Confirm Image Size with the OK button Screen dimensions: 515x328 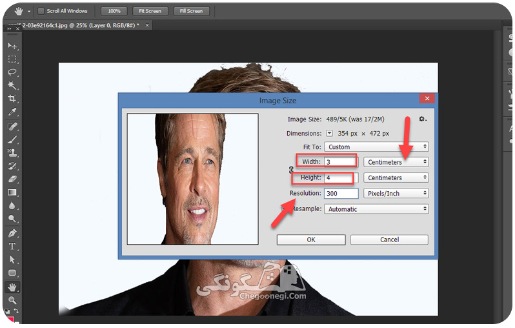tap(311, 240)
